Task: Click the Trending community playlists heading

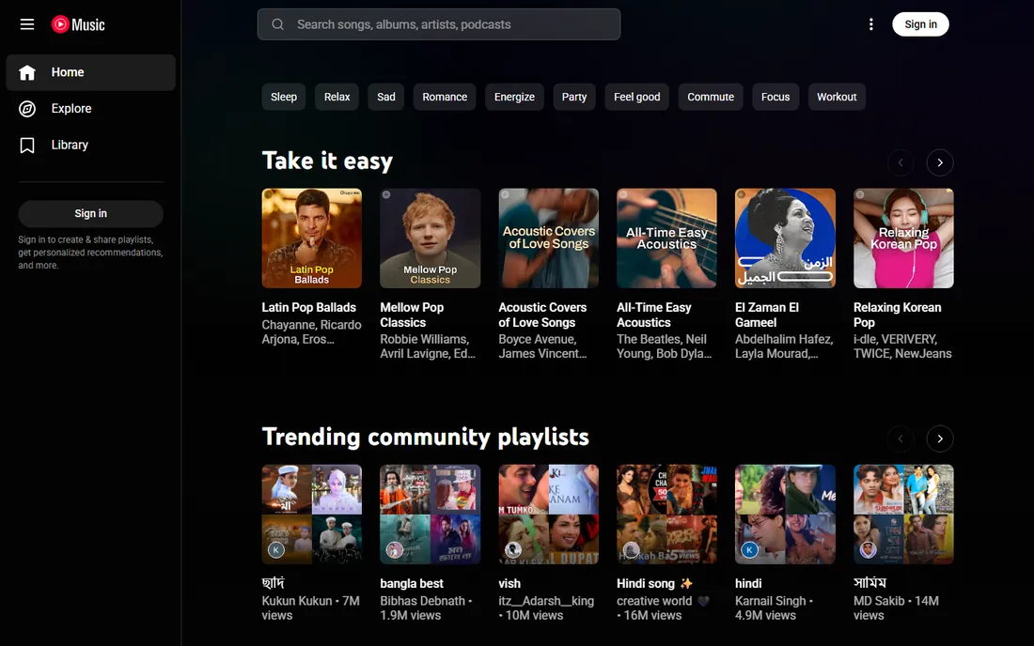Action: pos(425,437)
